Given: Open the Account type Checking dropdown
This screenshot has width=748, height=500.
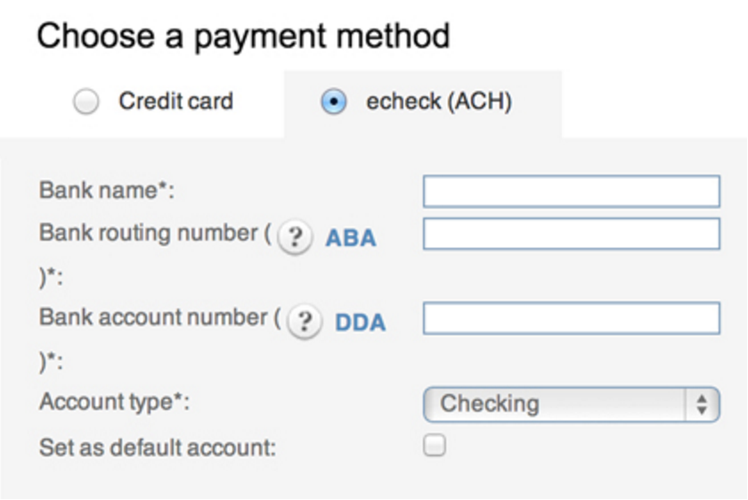Looking at the screenshot, I should [x=572, y=405].
